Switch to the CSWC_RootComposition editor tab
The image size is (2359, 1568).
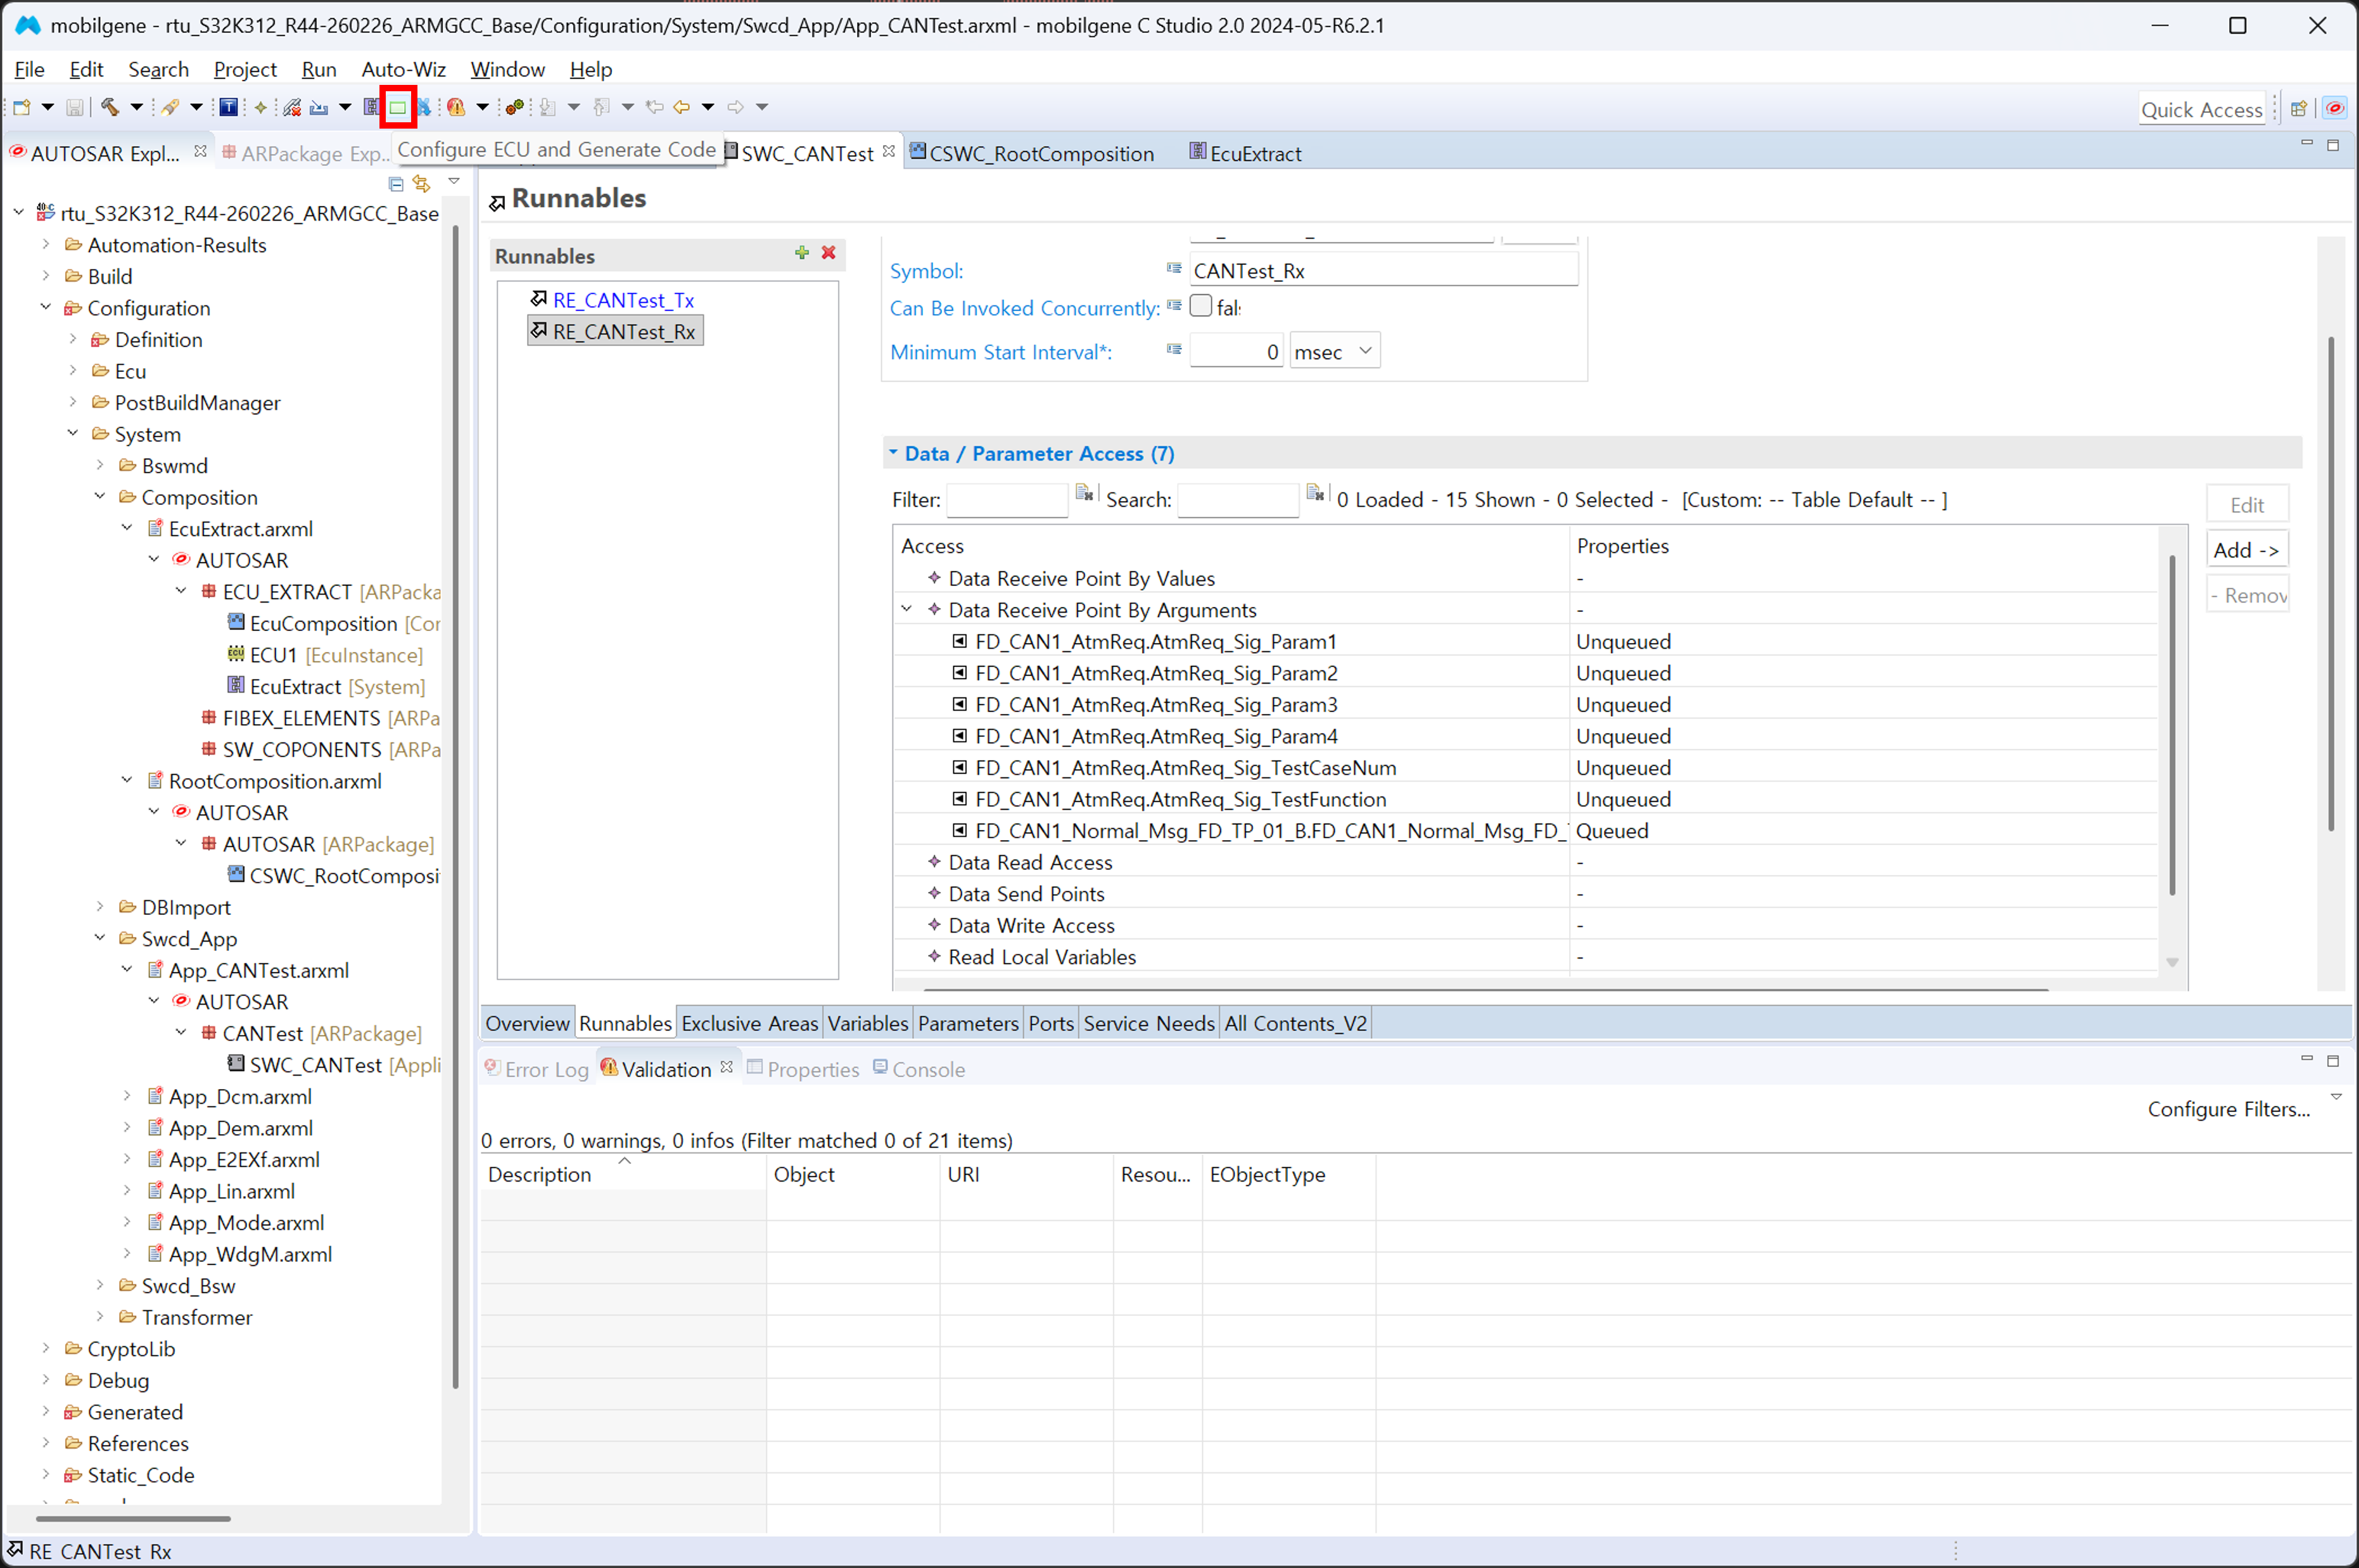pyautogui.click(x=1031, y=153)
